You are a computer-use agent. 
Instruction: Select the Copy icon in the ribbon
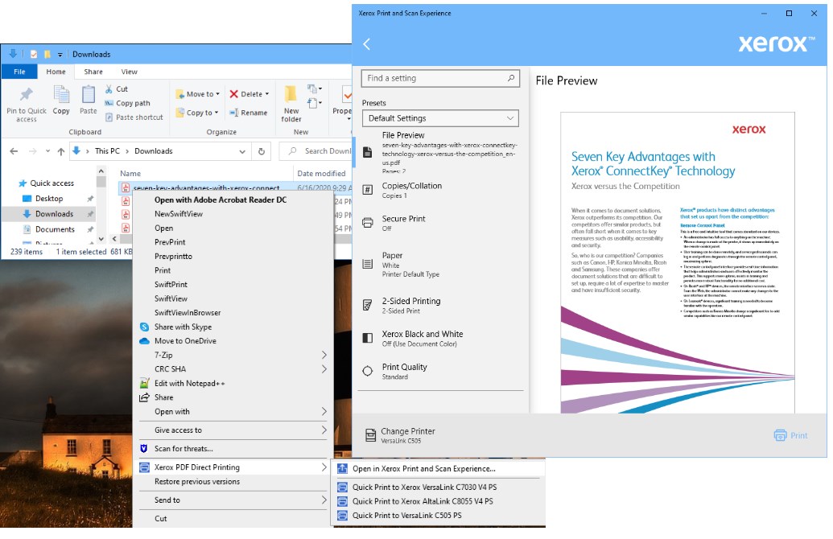60,101
